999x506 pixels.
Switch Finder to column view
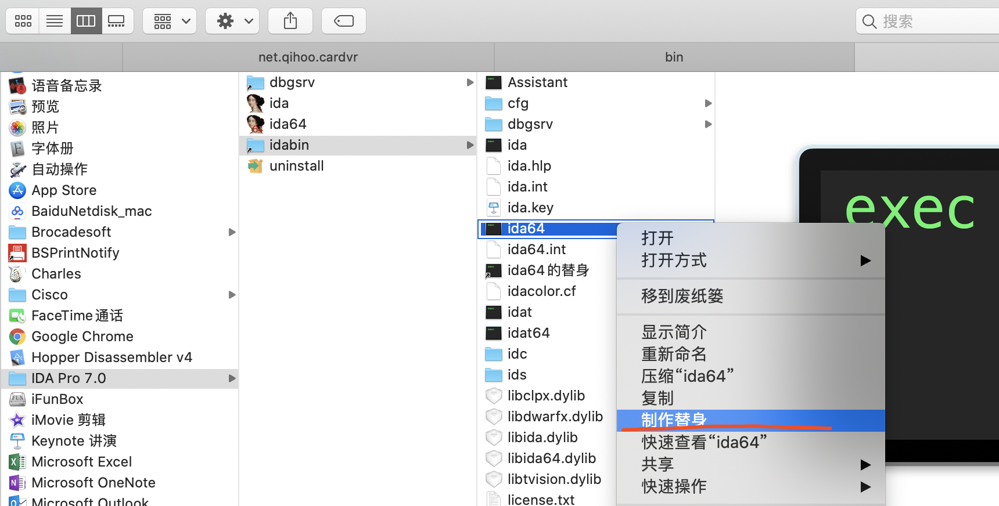click(x=86, y=21)
